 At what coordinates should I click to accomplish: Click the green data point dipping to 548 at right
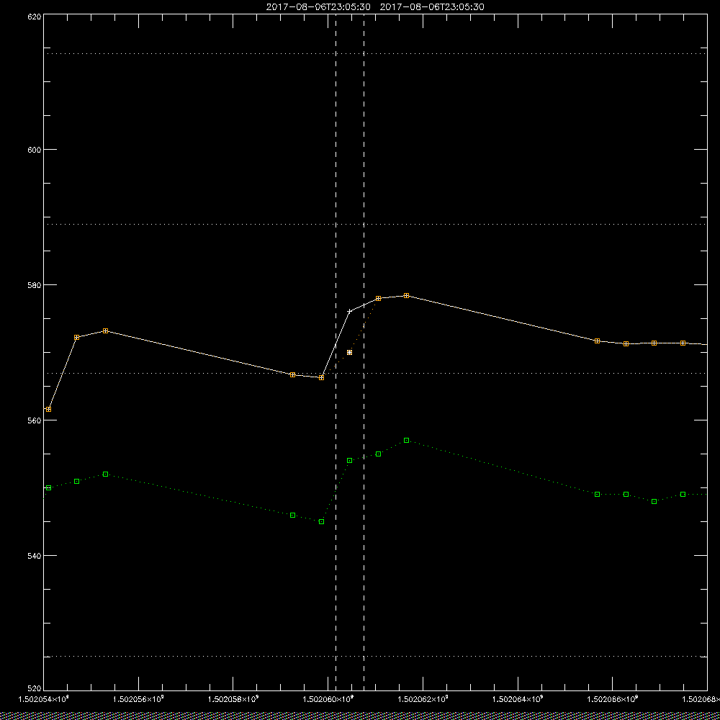[654, 501]
